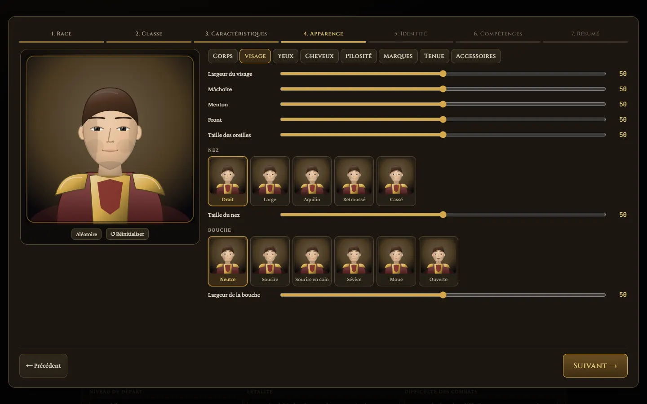This screenshot has height=404, width=647.
Task: Open the Pilosité tab
Action: 359,56
